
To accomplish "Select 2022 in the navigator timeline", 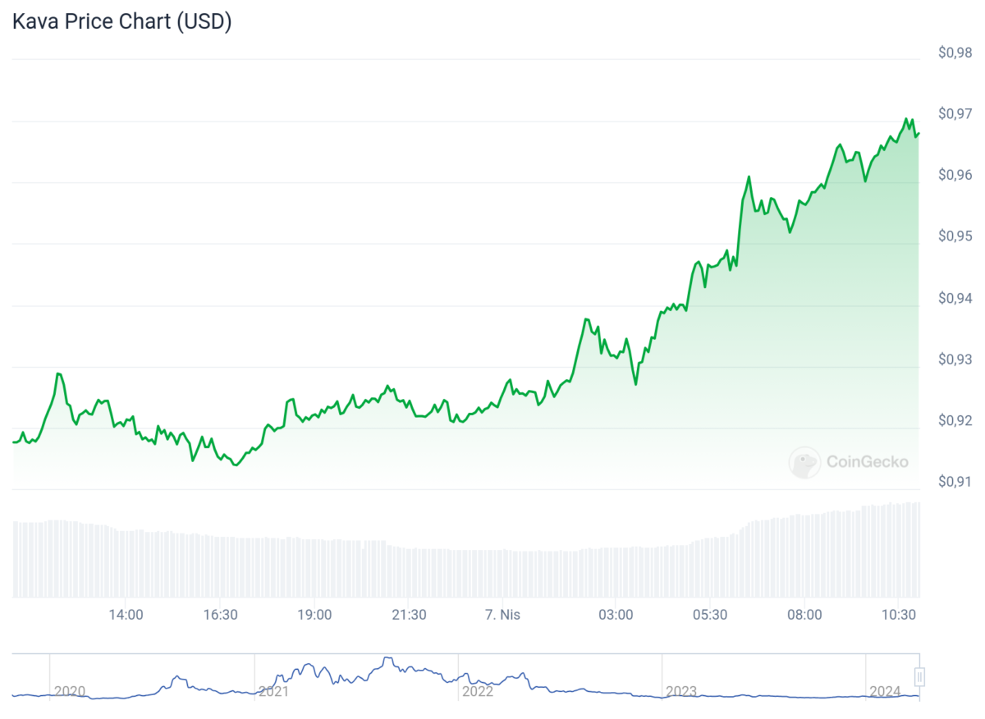I will 478,691.
